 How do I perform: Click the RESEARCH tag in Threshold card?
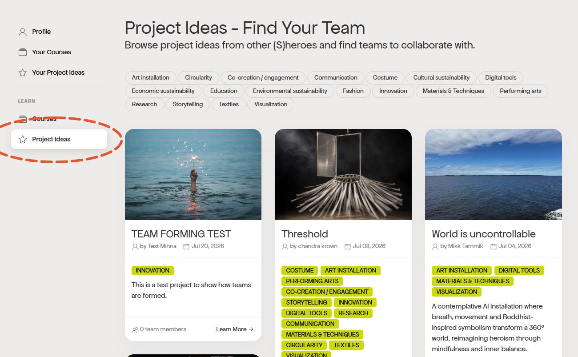click(x=353, y=313)
